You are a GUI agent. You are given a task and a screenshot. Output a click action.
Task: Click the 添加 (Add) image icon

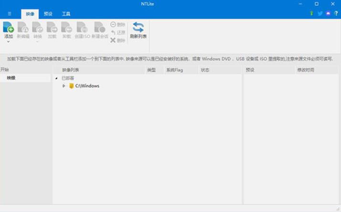click(9, 28)
